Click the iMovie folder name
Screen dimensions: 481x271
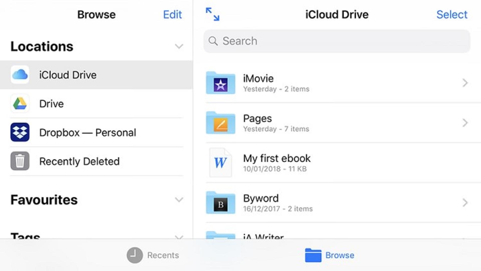tap(258, 79)
